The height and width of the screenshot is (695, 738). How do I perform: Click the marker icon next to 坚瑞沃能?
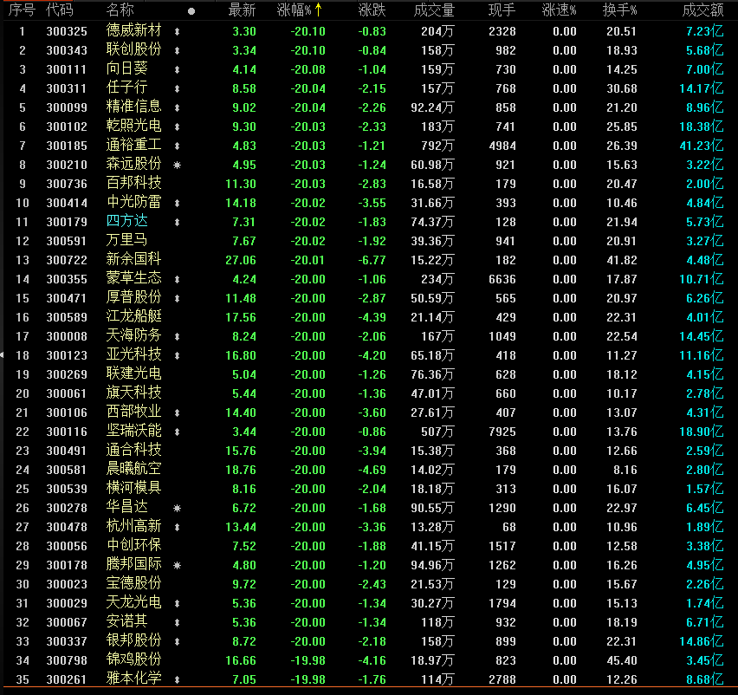pyautogui.click(x=178, y=432)
